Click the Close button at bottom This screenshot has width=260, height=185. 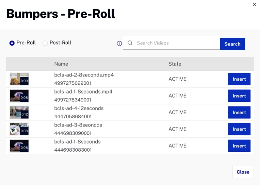(243, 172)
